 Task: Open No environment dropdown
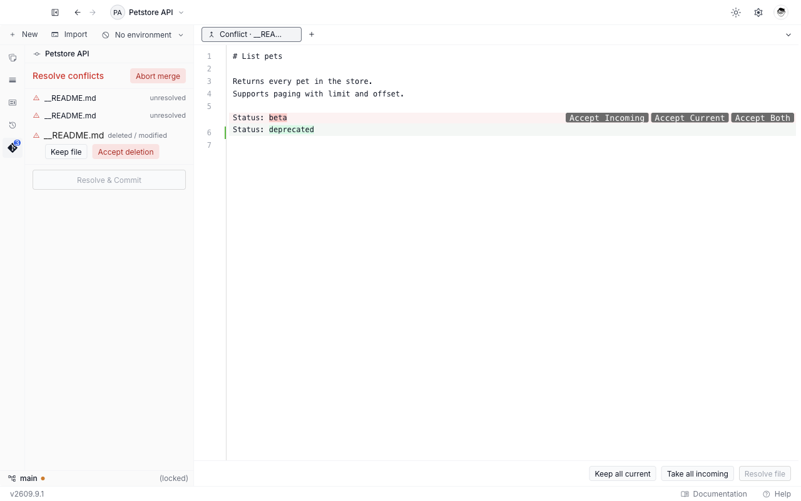(x=143, y=35)
